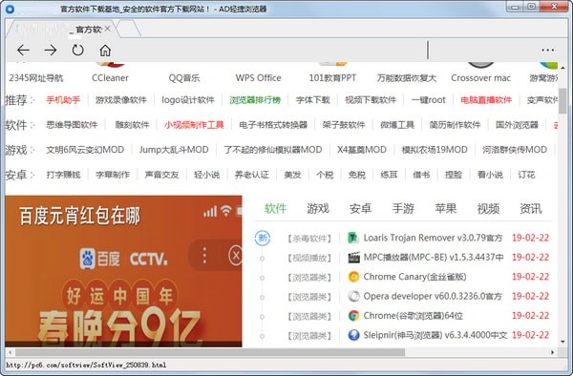Click the 字体下载 link
The height and width of the screenshot is (376, 573).
pyautogui.click(x=313, y=100)
